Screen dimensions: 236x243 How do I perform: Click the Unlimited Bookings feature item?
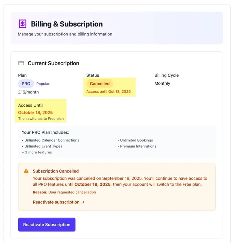point(136,140)
